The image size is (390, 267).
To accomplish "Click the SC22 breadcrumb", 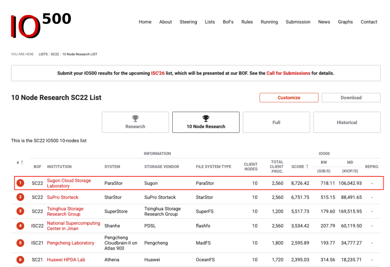I will click(x=55, y=54).
